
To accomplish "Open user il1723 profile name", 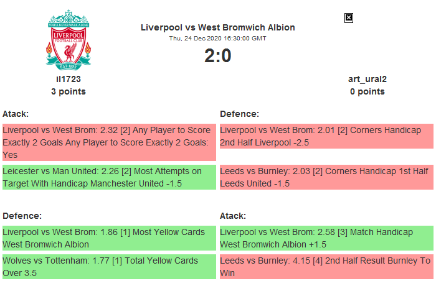I will point(69,79).
